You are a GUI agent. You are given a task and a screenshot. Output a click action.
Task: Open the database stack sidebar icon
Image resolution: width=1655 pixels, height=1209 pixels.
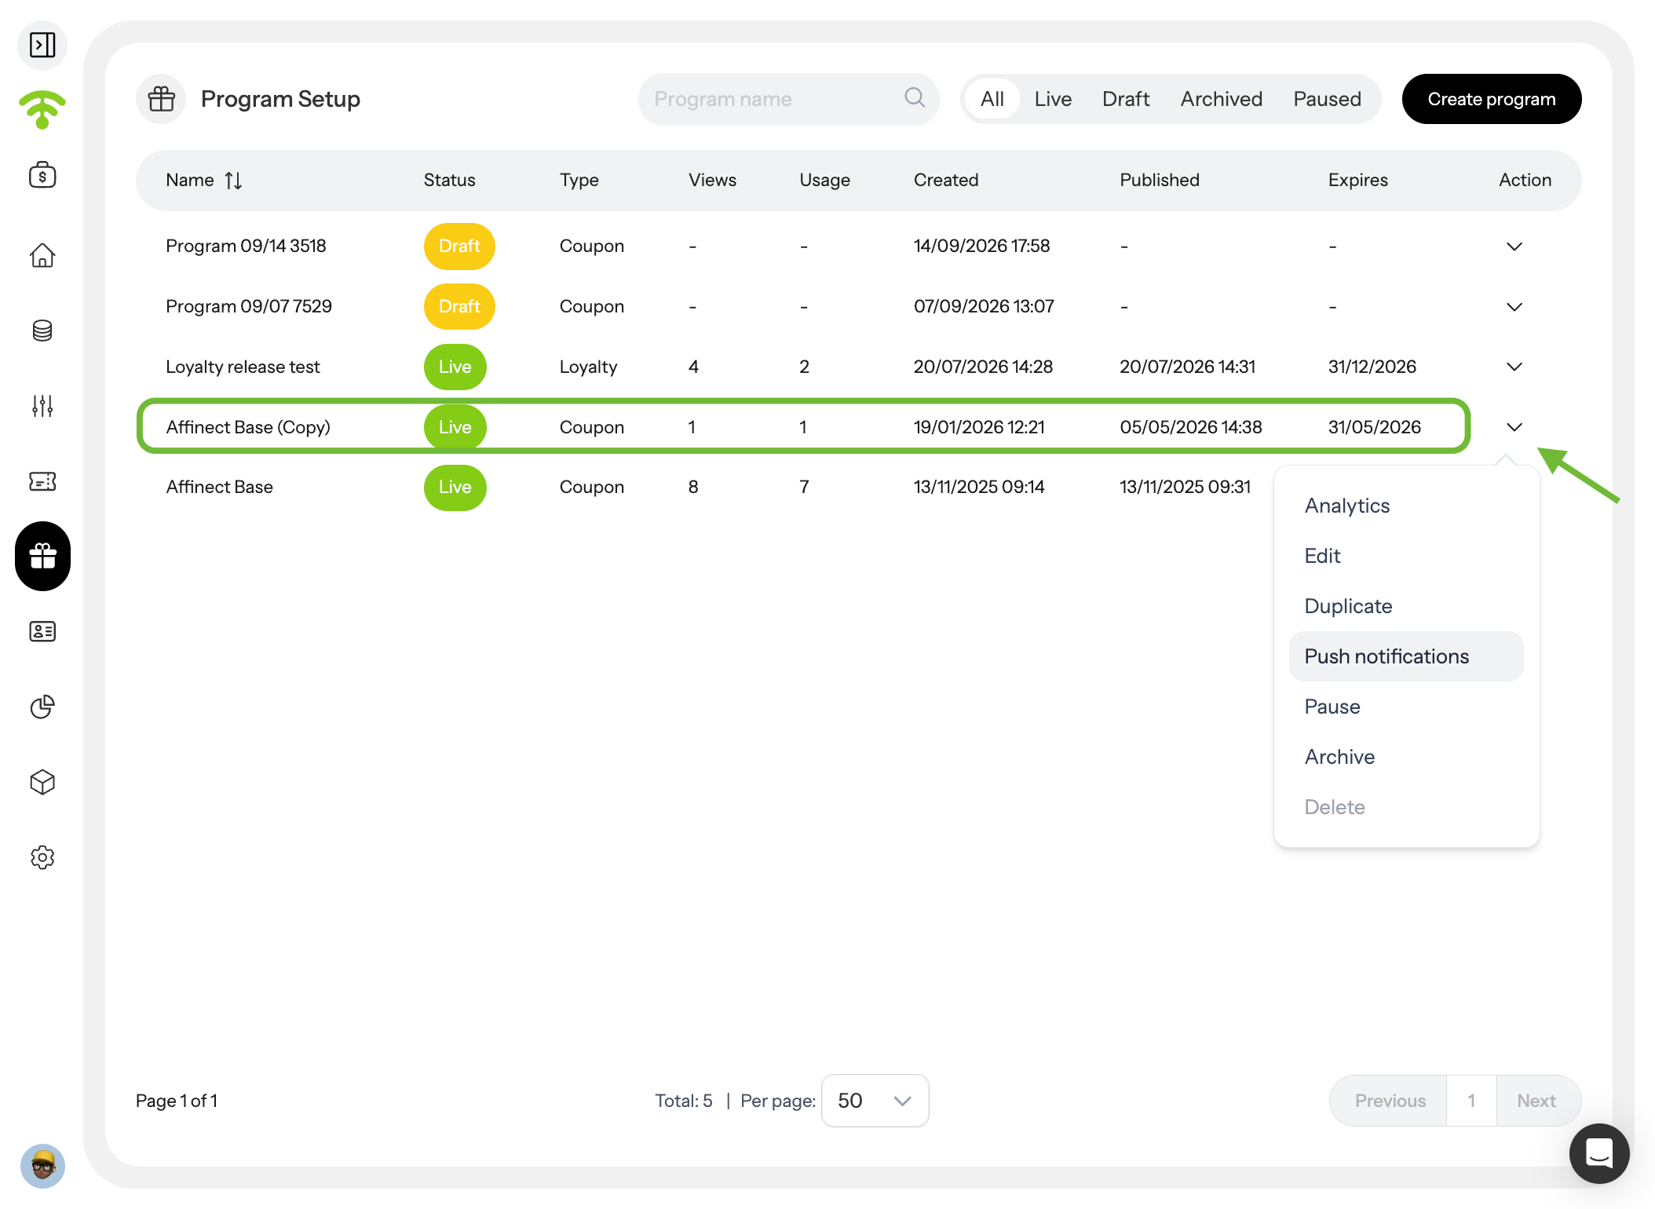click(42, 331)
